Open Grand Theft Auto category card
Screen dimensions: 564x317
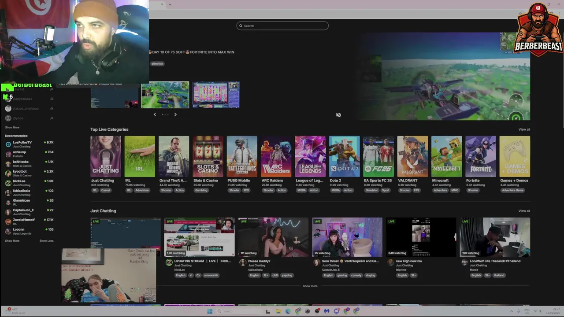coord(174,156)
